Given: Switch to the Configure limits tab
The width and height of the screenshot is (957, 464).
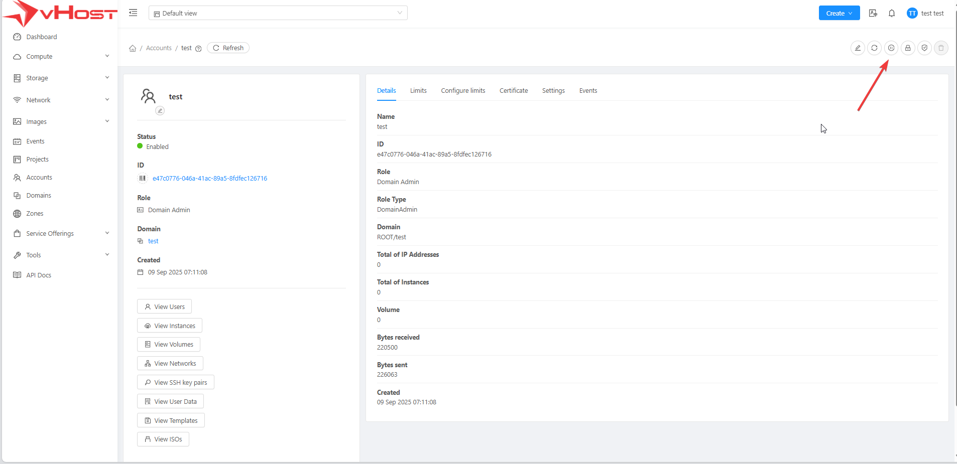Looking at the screenshot, I should pyautogui.click(x=463, y=91).
